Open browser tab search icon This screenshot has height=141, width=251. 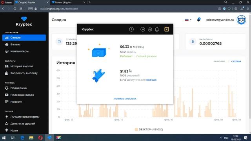pos(226,2)
